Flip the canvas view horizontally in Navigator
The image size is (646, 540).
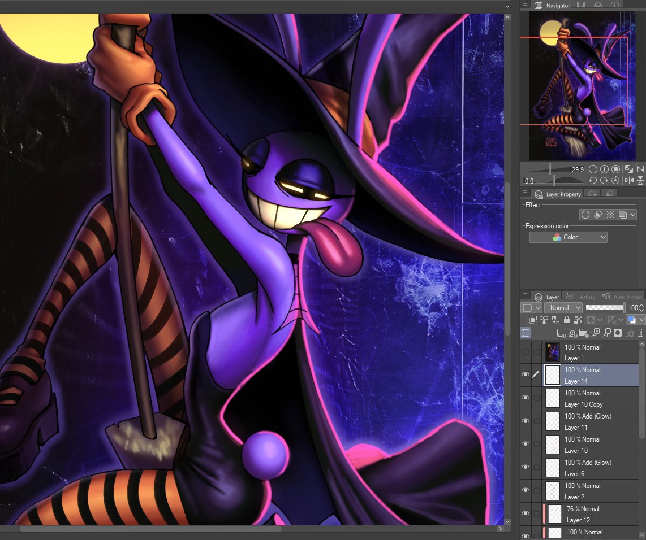[x=629, y=181]
